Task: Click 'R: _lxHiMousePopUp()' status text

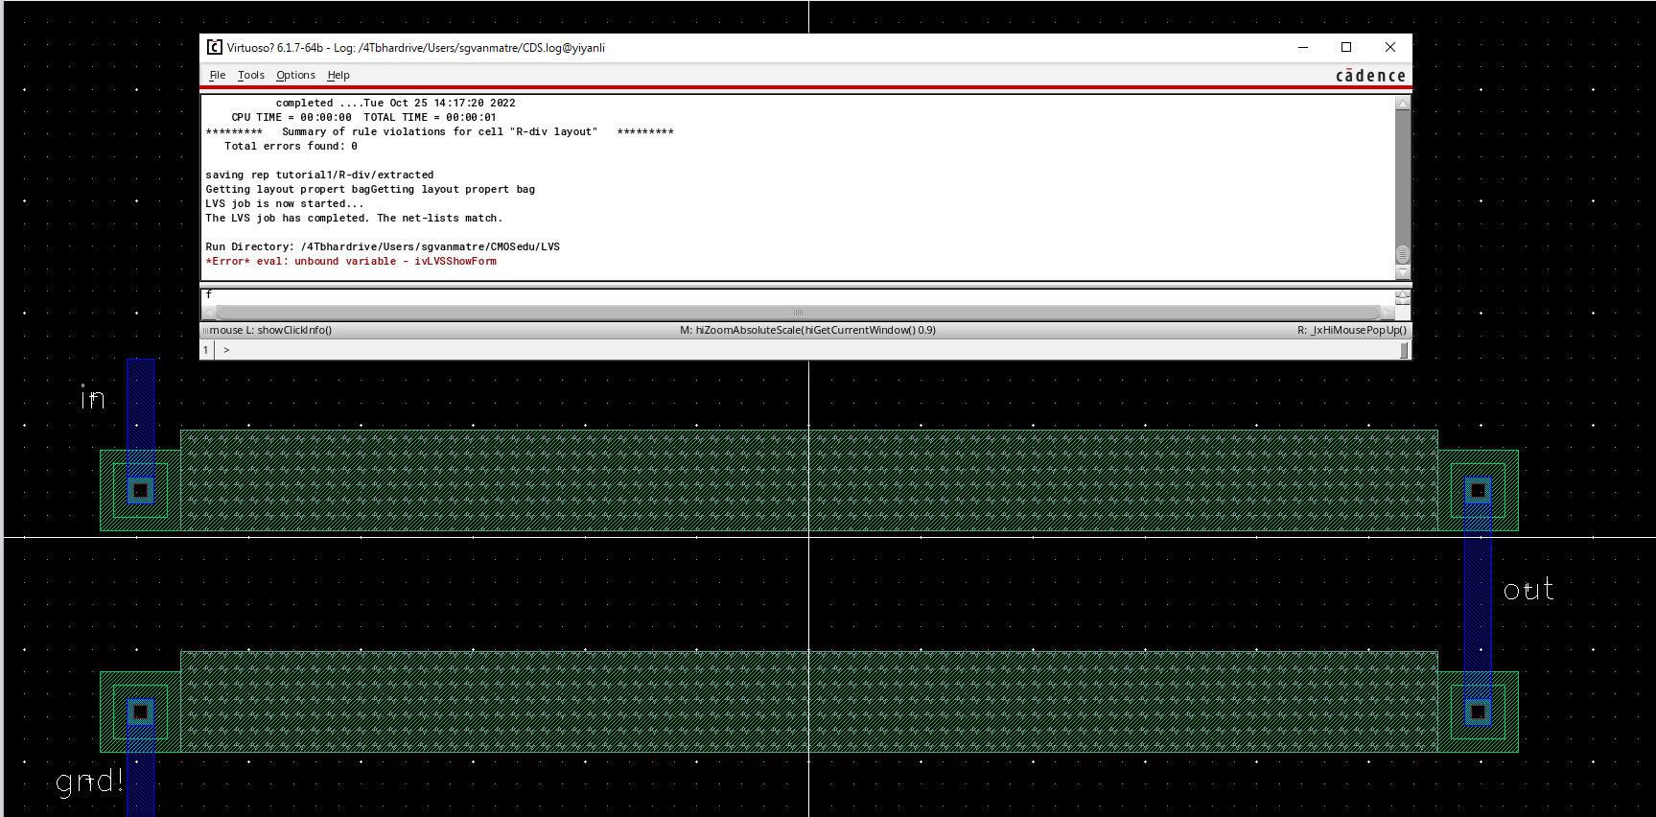Action: click(1352, 330)
